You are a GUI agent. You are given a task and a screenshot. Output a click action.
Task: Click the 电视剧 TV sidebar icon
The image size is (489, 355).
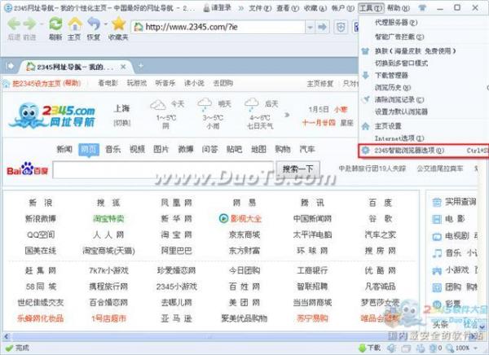click(x=437, y=237)
